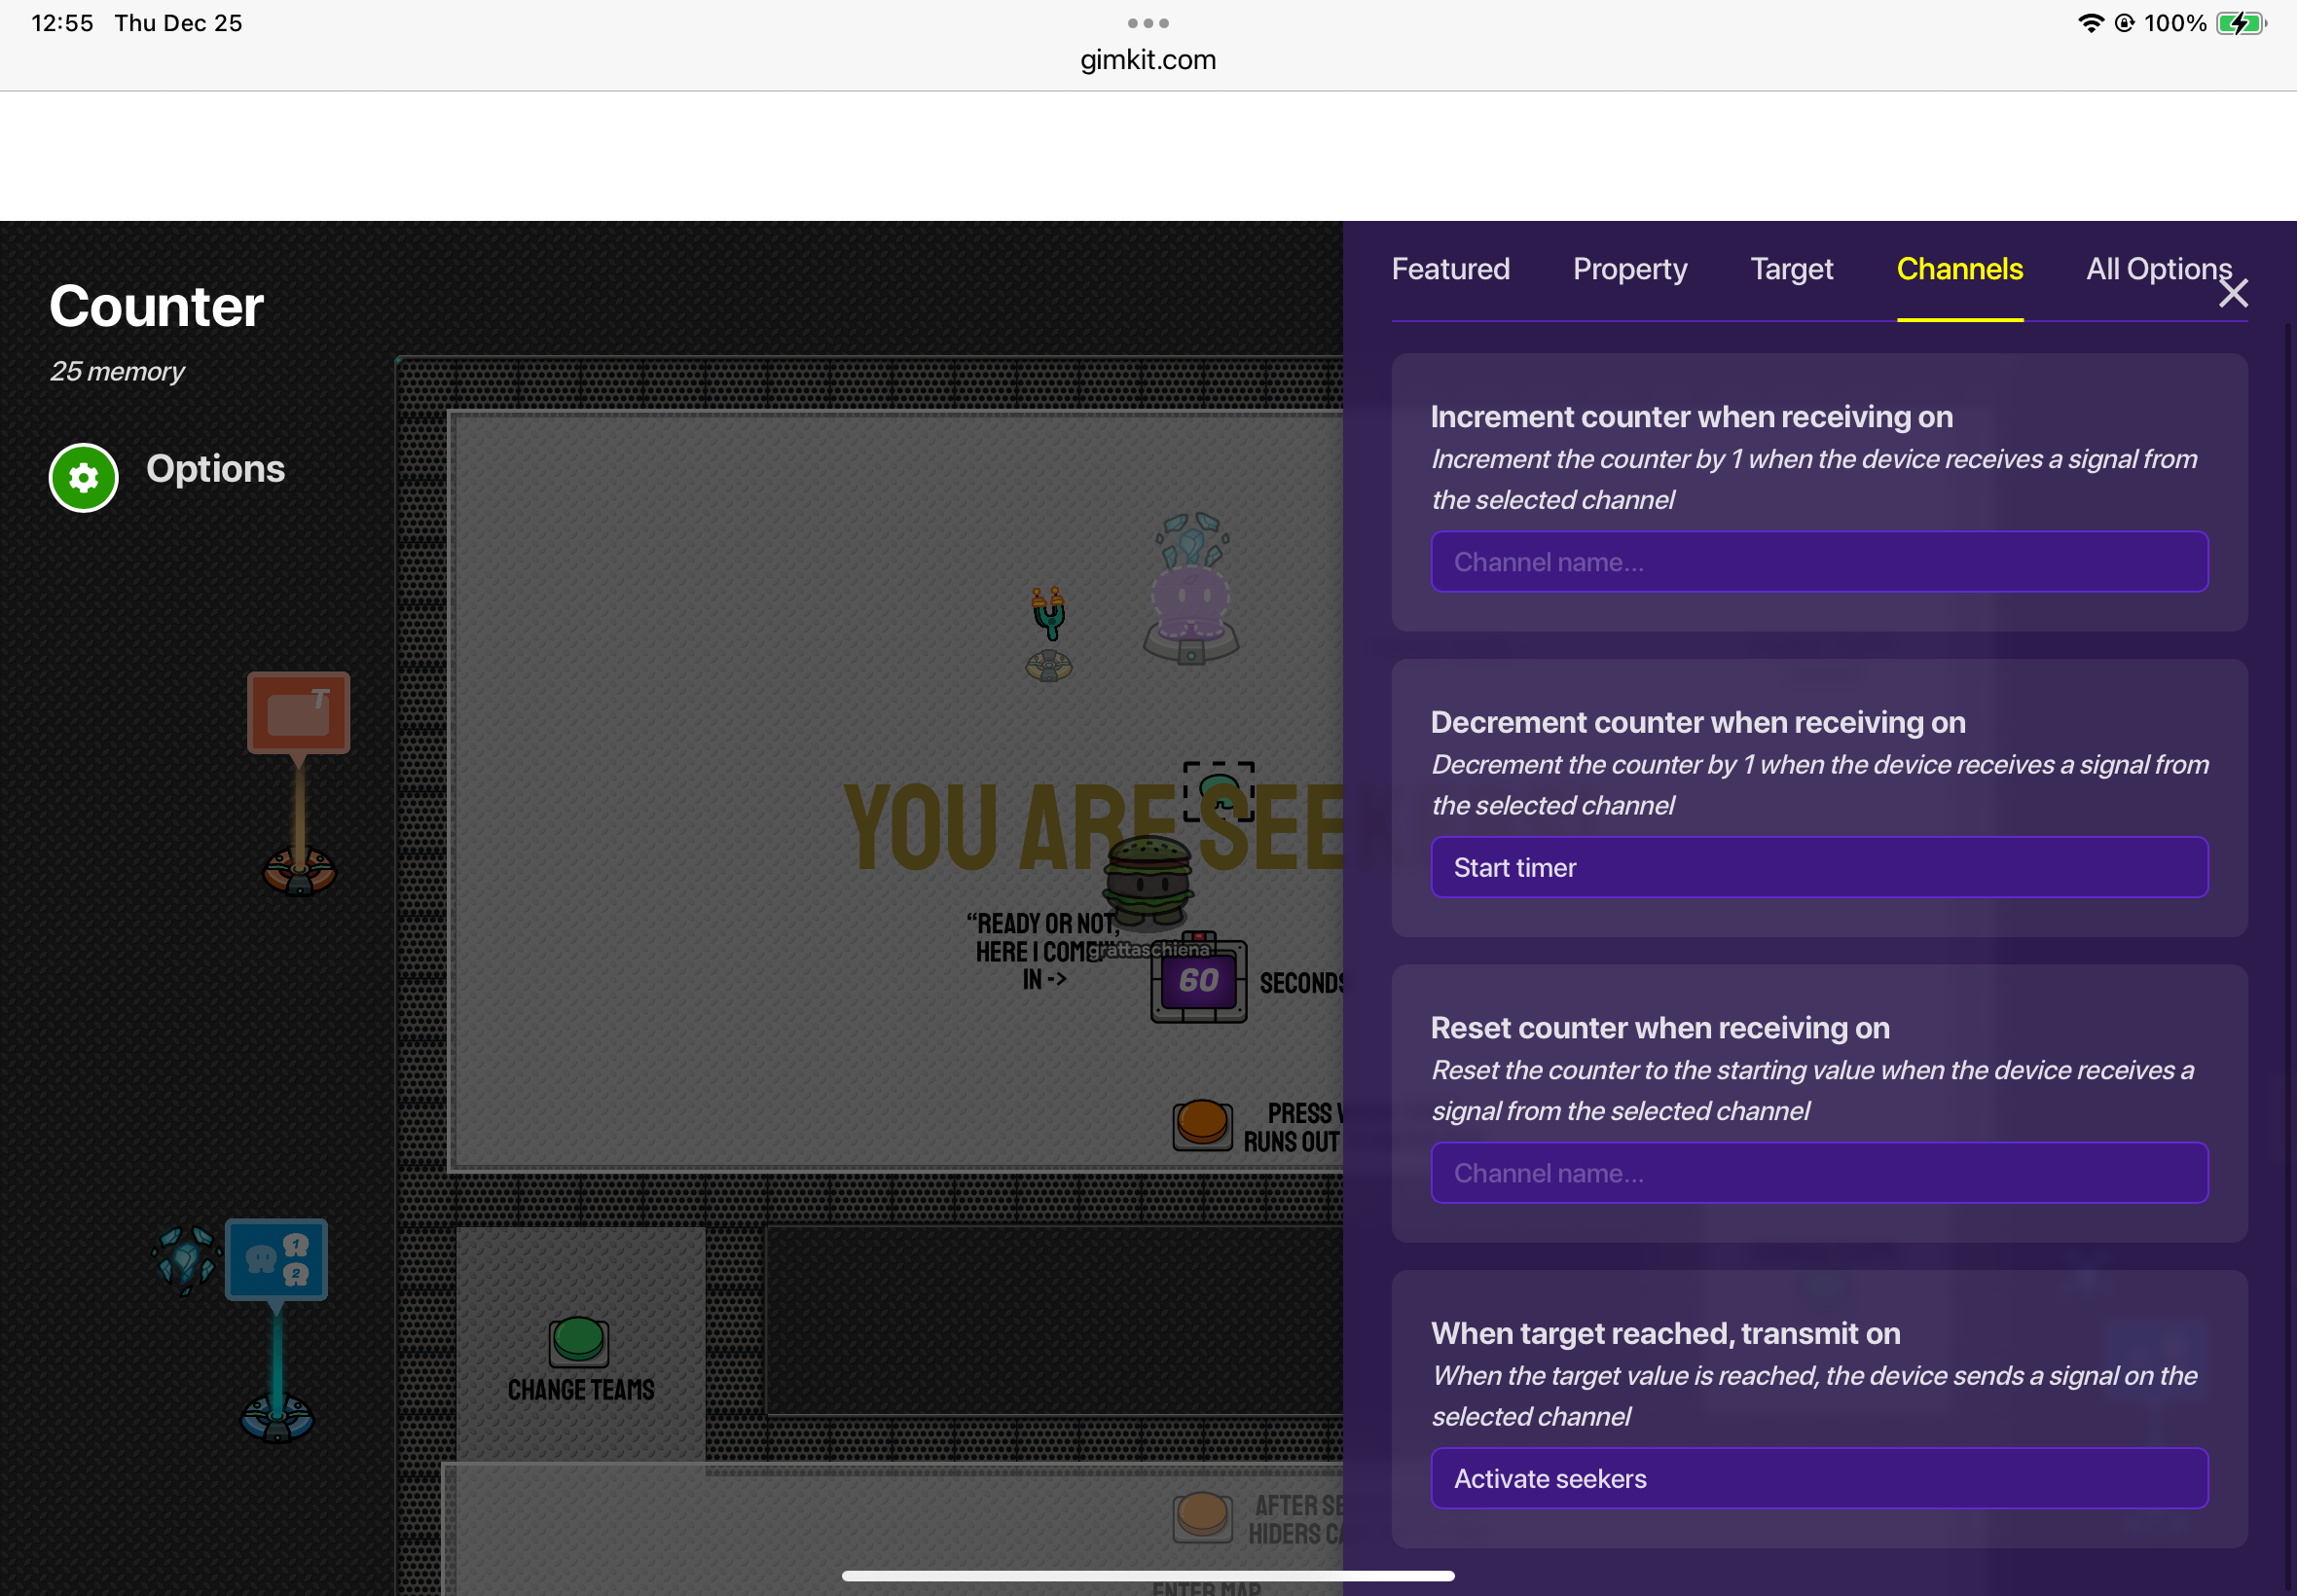
Task: Click the crystal prop beside team switcher
Action: [x=186, y=1258]
